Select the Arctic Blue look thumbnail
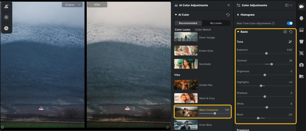This screenshot has width=306, height=131. coord(186,125)
